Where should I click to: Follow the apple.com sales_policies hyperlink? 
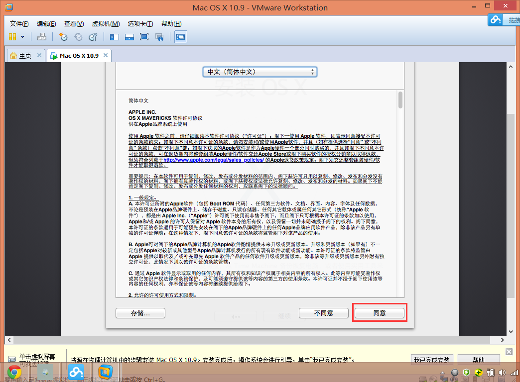click(x=214, y=160)
